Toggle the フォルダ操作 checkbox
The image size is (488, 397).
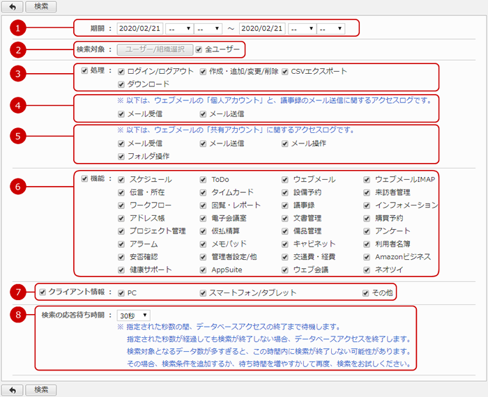coord(121,156)
